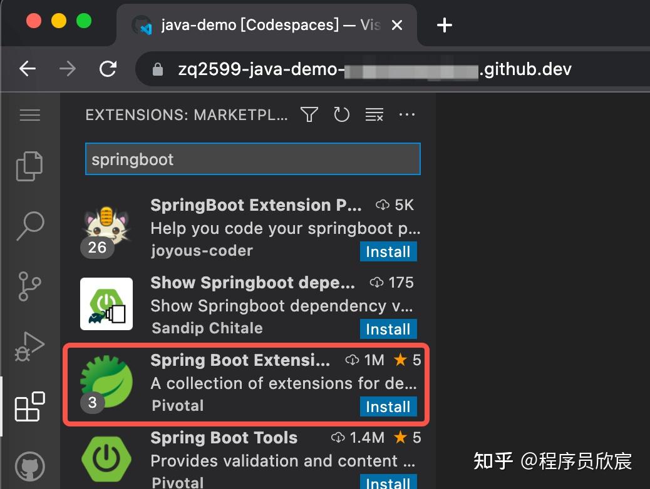Open a new browser tab
Viewport: 650px width, 489px height.
(445, 25)
